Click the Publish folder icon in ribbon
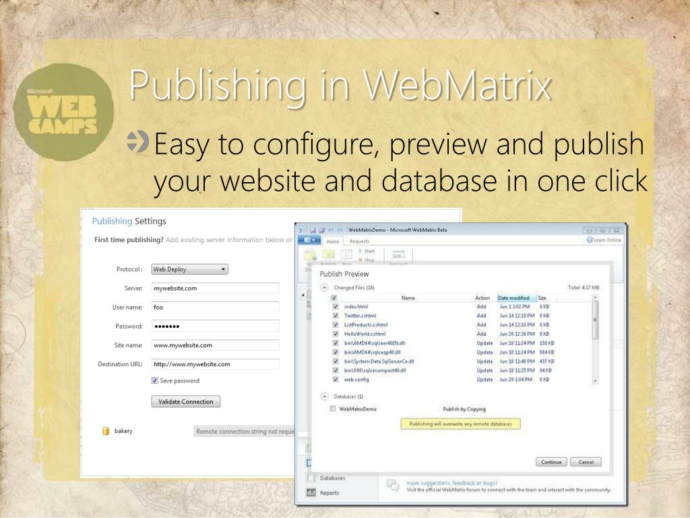This screenshot has height=518, width=690. coord(328,254)
